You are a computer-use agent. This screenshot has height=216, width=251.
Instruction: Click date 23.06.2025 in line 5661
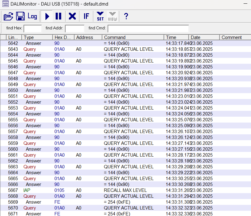coord(202,155)
